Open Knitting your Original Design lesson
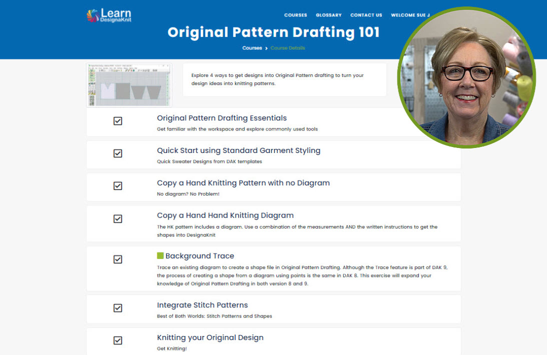Screen dimensions: 547x355 [210, 337]
